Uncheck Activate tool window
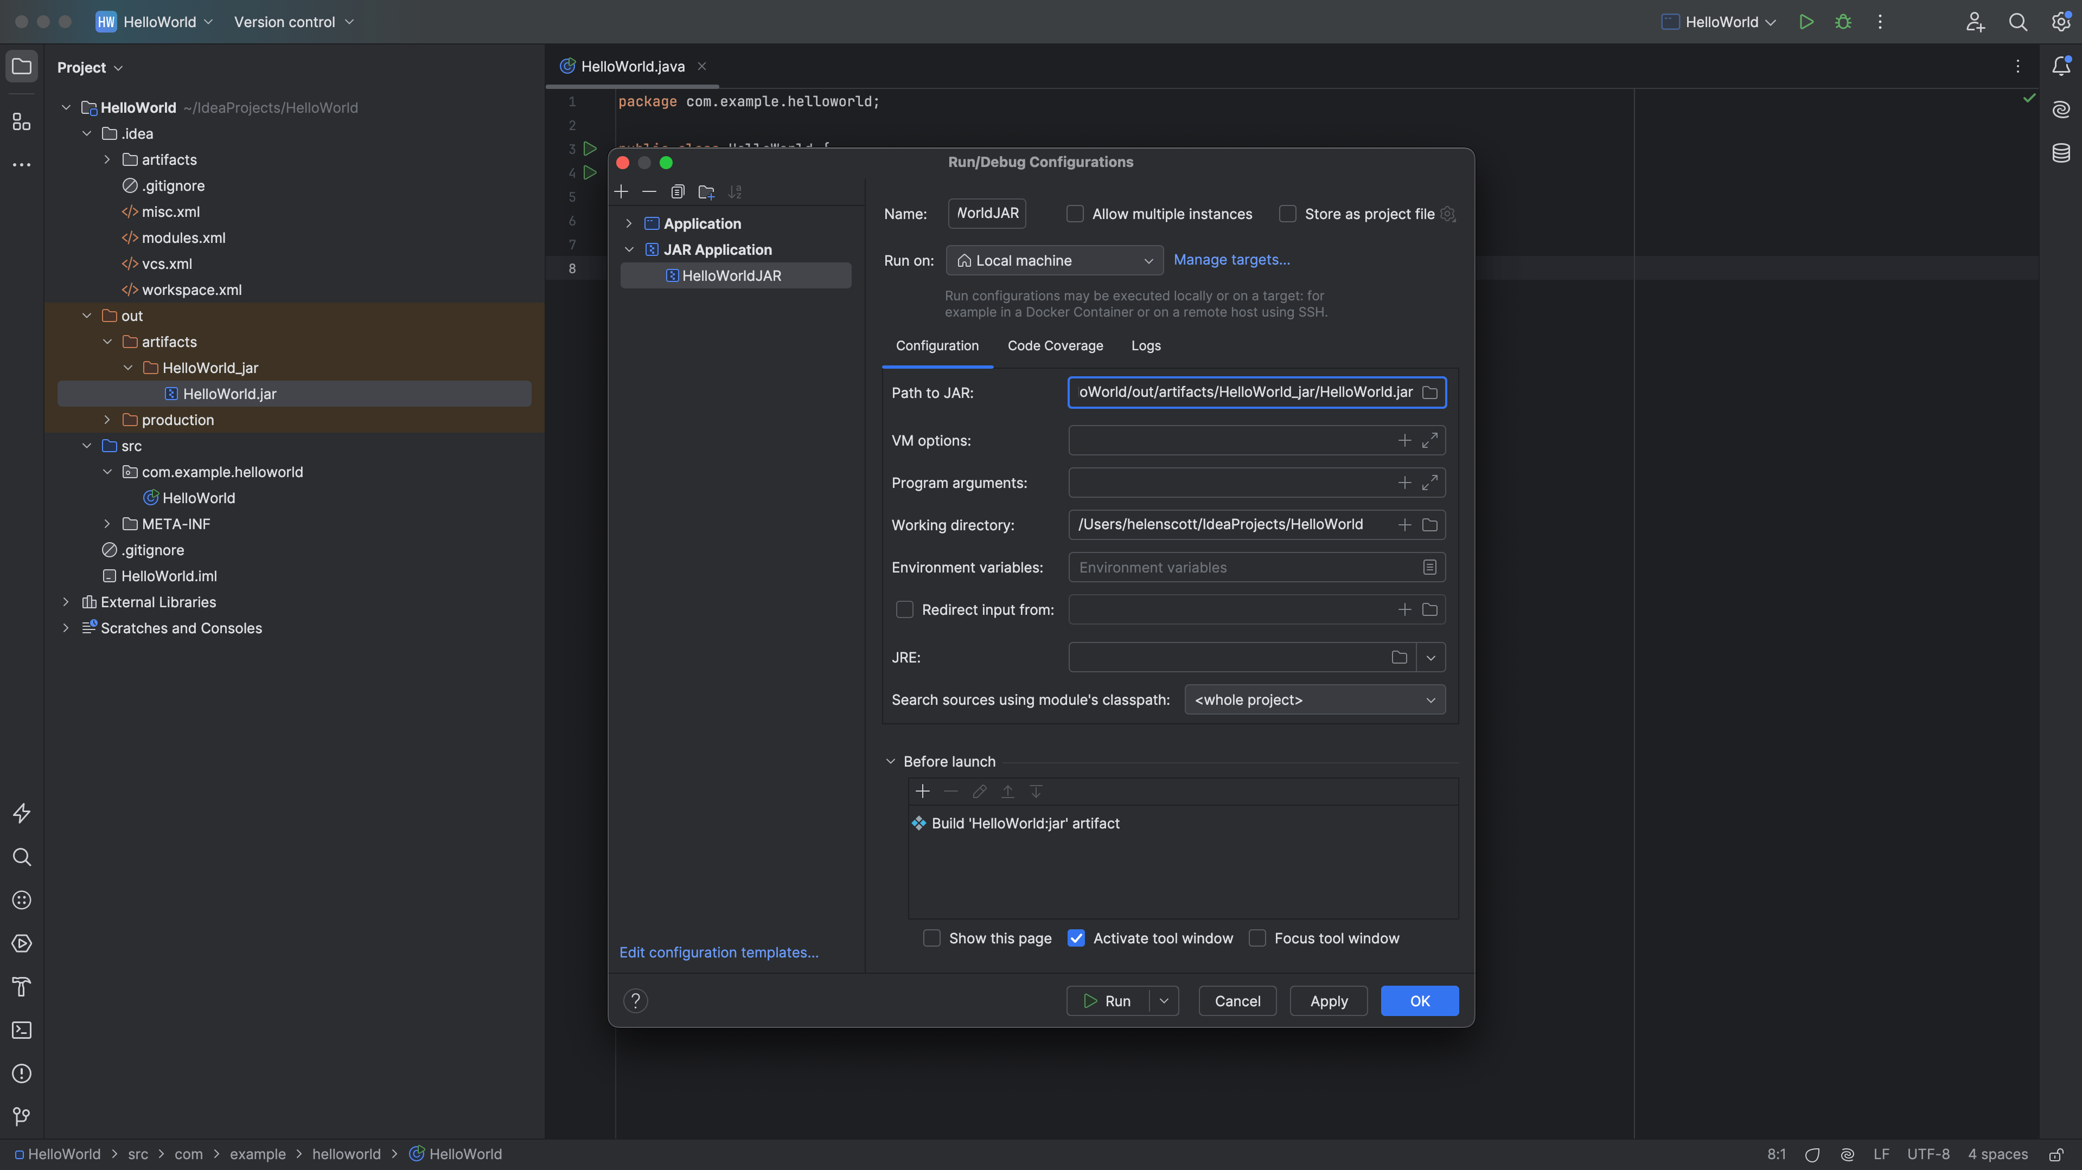Image resolution: width=2082 pixels, height=1170 pixels. [x=1076, y=938]
